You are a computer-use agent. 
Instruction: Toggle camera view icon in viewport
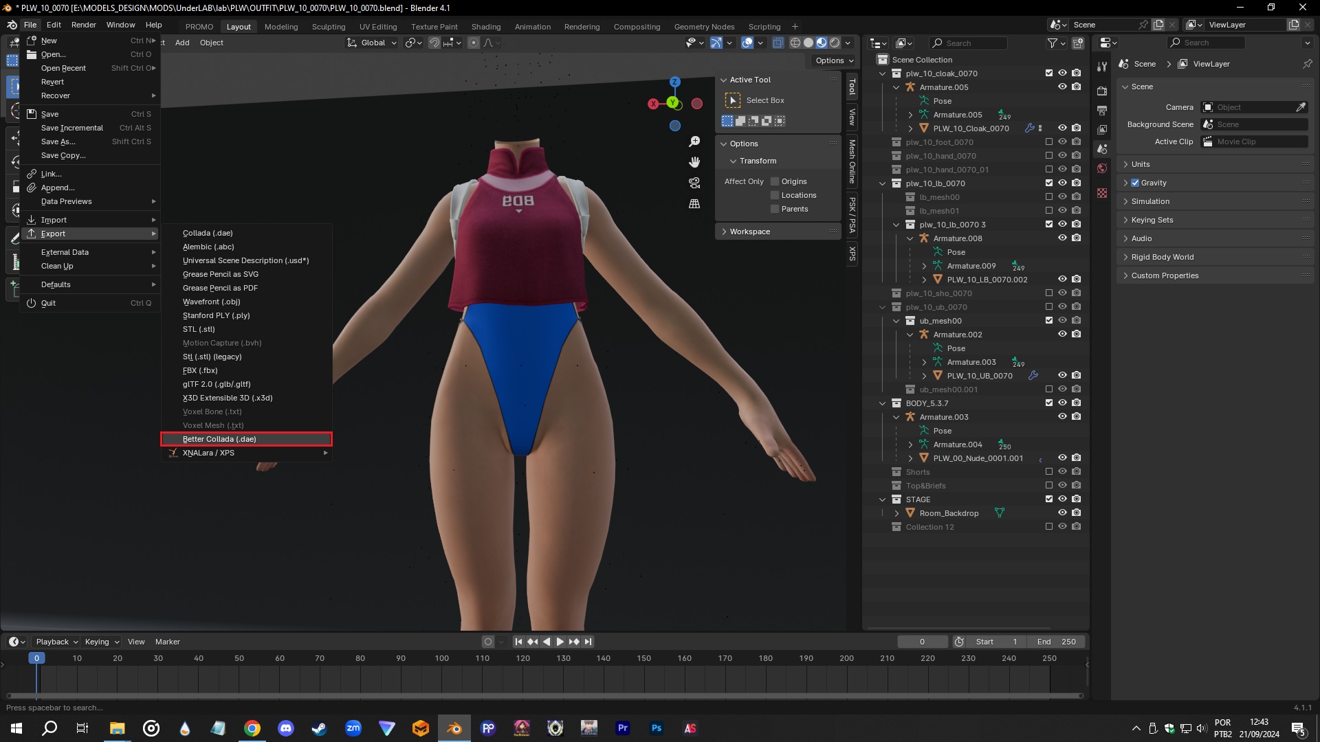(x=694, y=183)
